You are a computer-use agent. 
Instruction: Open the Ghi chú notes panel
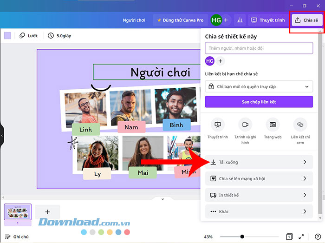tap(17, 236)
